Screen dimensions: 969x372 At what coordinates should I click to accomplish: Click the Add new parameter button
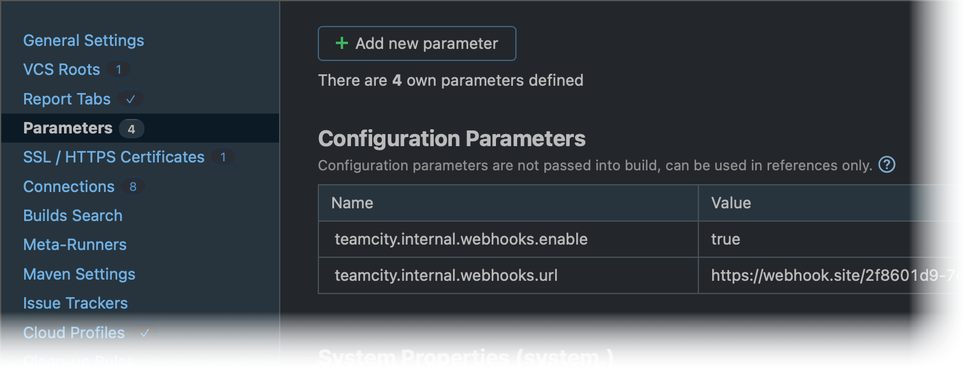coord(416,43)
